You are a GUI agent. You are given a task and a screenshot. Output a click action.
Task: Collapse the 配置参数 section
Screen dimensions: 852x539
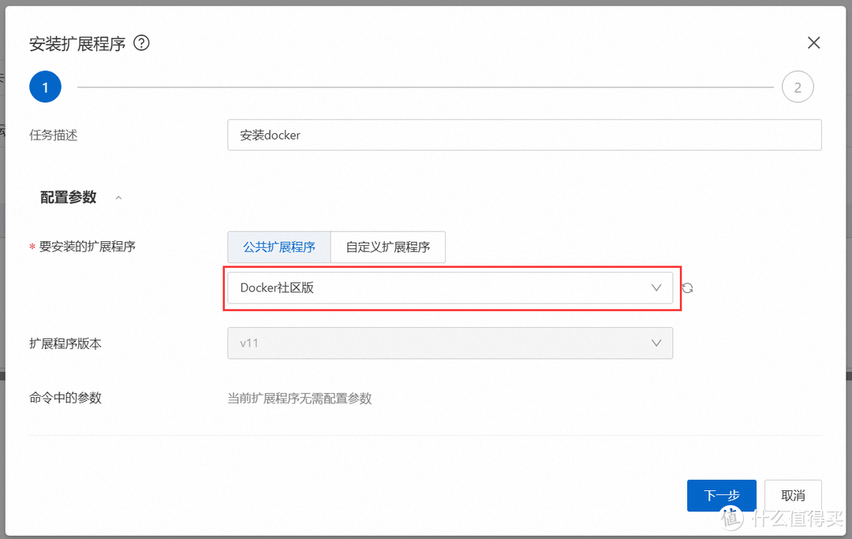(x=118, y=197)
